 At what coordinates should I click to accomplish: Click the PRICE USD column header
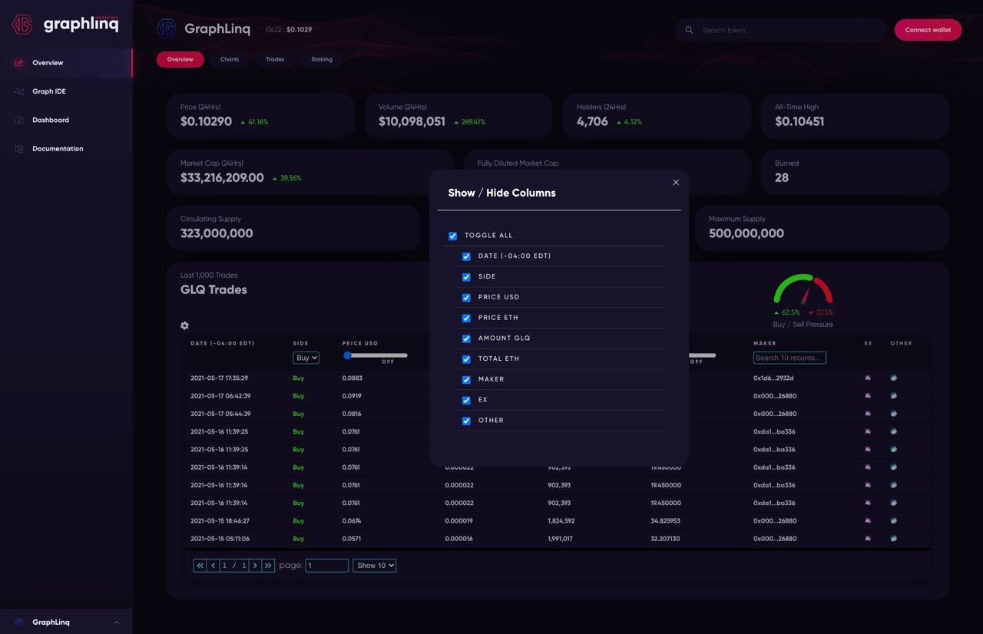click(360, 343)
